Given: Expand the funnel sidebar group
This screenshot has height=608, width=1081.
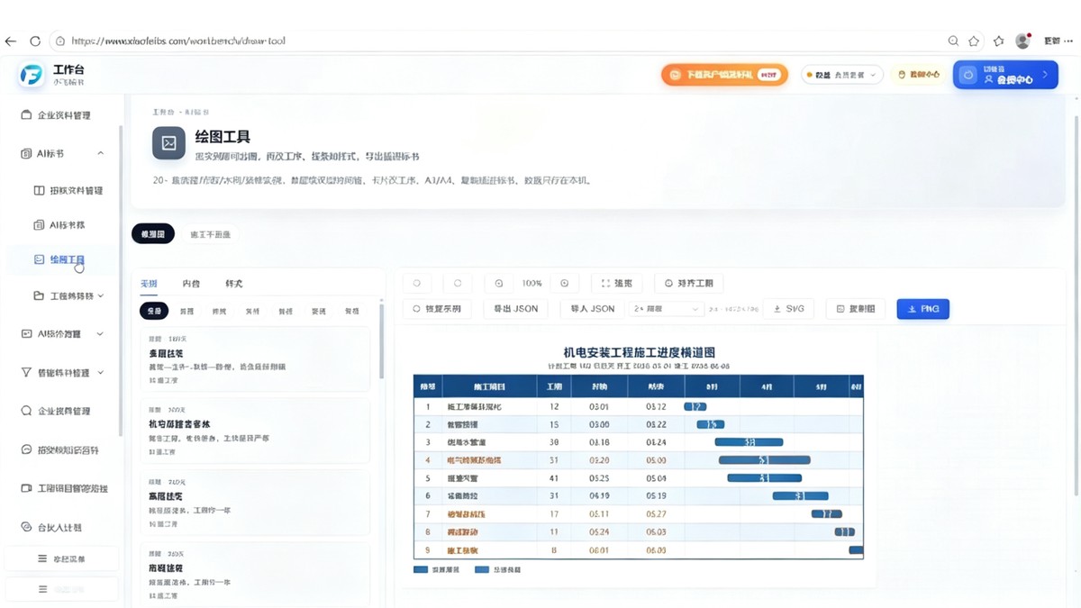Looking at the screenshot, I should click(100, 372).
